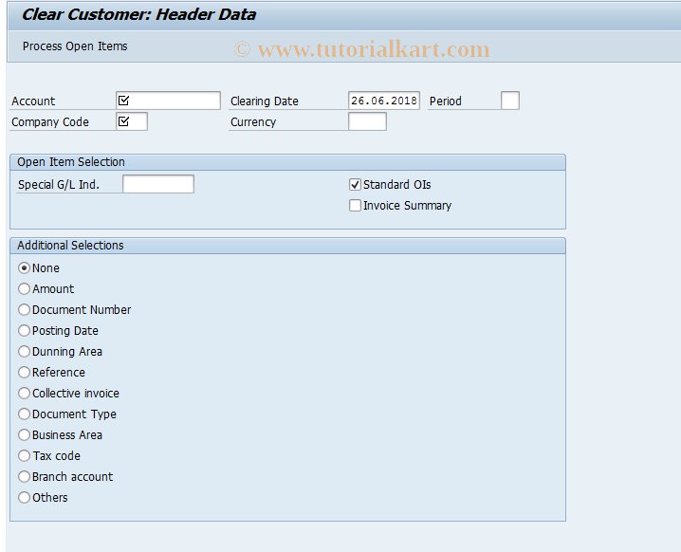Select the Document Number radio option
The height and width of the screenshot is (552, 681).
coord(25,309)
